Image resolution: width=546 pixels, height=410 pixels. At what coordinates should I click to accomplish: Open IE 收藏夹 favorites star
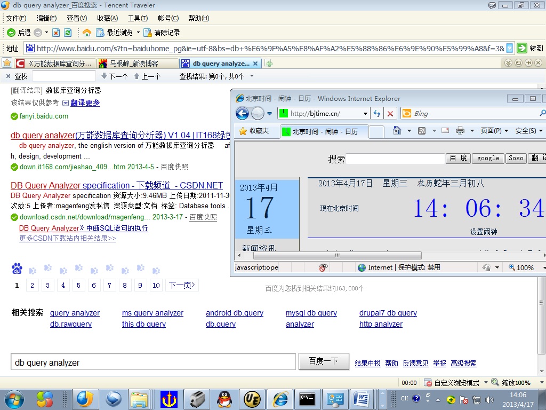click(x=254, y=131)
